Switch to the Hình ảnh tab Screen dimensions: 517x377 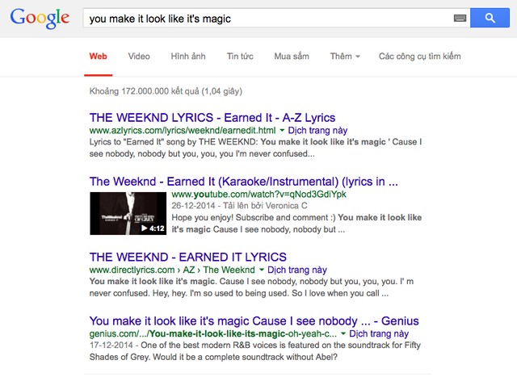[x=188, y=57]
